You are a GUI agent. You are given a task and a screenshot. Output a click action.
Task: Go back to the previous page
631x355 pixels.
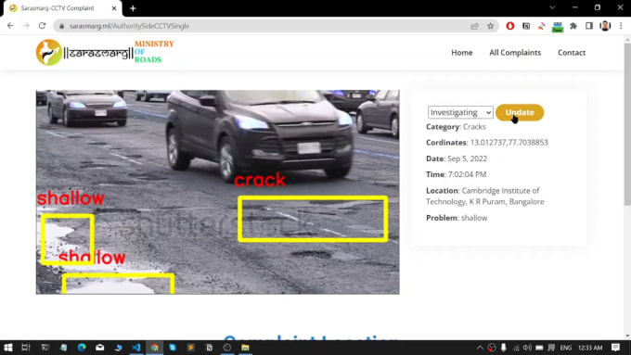pyautogui.click(x=10, y=26)
